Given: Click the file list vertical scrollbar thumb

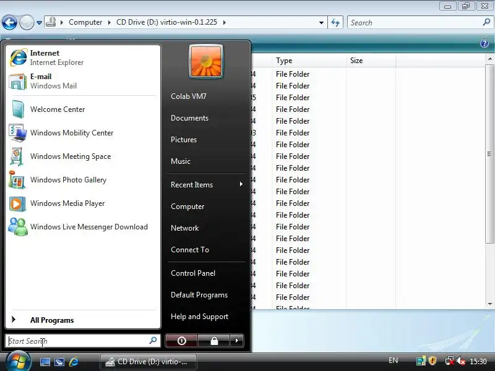Looking at the screenshot, I should pos(489,154).
